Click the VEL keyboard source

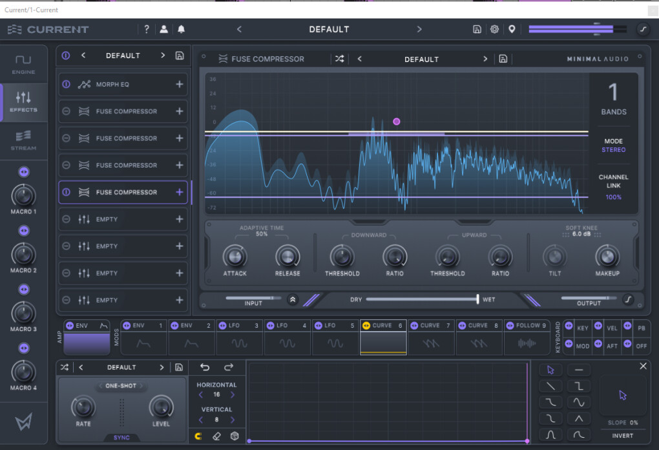(x=612, y=328)
